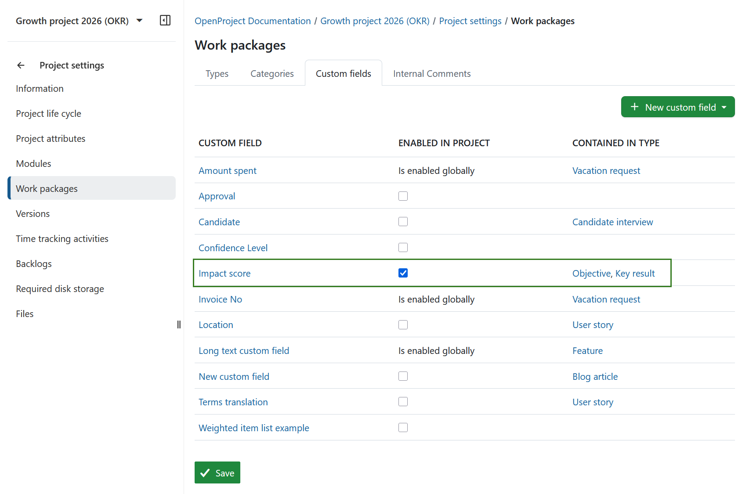
Task: Click the plus icon on New custom field
Action: [x=635, y=107]
